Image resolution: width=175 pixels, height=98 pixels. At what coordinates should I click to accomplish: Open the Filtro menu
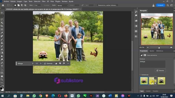point(44,1)
